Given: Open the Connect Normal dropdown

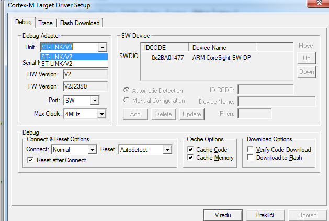Looking at the screenshot, I should pos(92,150).
